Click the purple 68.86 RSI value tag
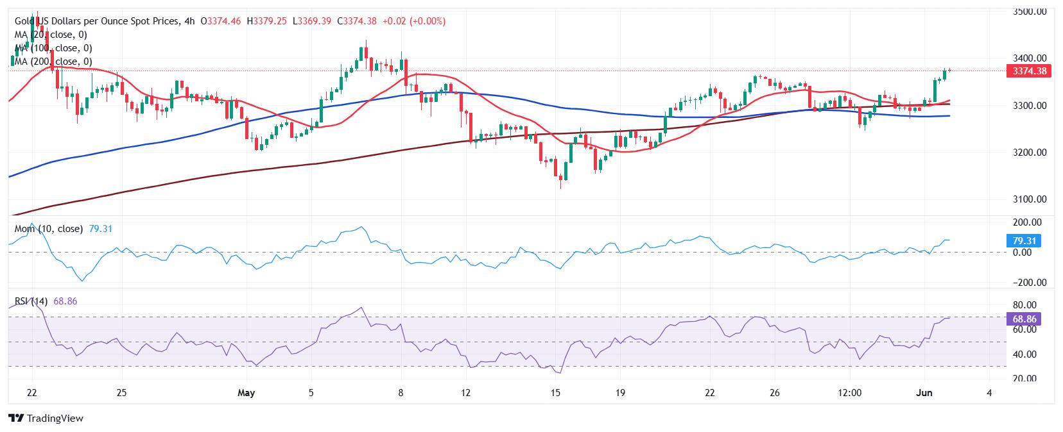 click(1024, 319)
